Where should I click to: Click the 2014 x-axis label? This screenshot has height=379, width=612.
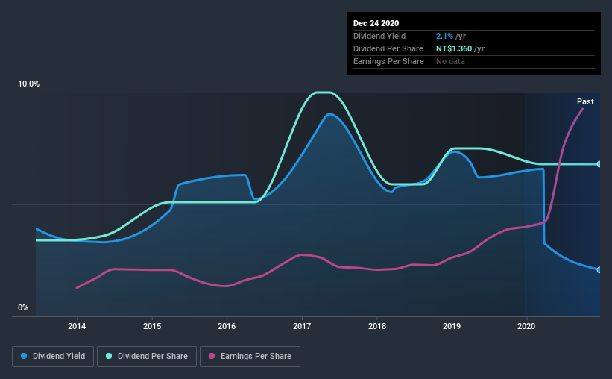(77, 326)
